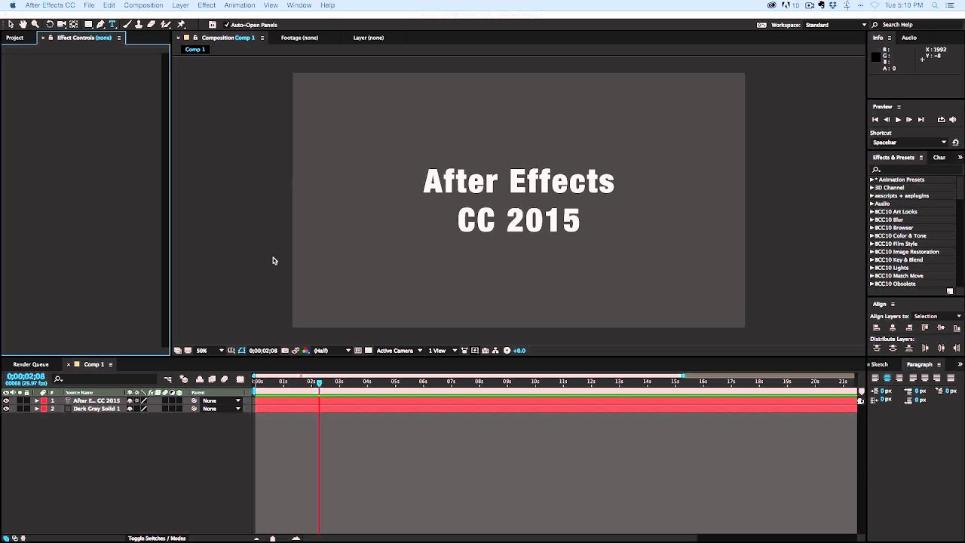Open the Animation menu
Viewport: 965px width, 543px height.
point(240,5)
